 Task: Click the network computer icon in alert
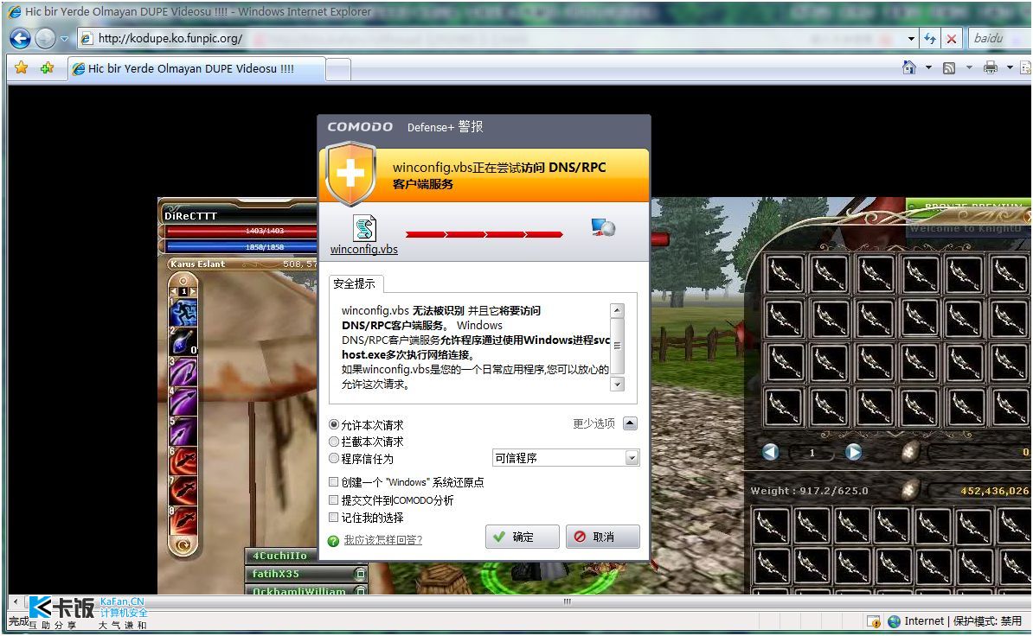(603, 227)
